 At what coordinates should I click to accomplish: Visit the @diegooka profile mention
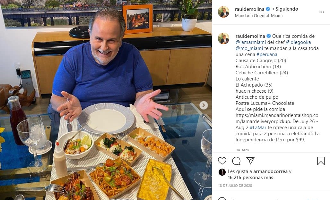click(x=299, y=42)
